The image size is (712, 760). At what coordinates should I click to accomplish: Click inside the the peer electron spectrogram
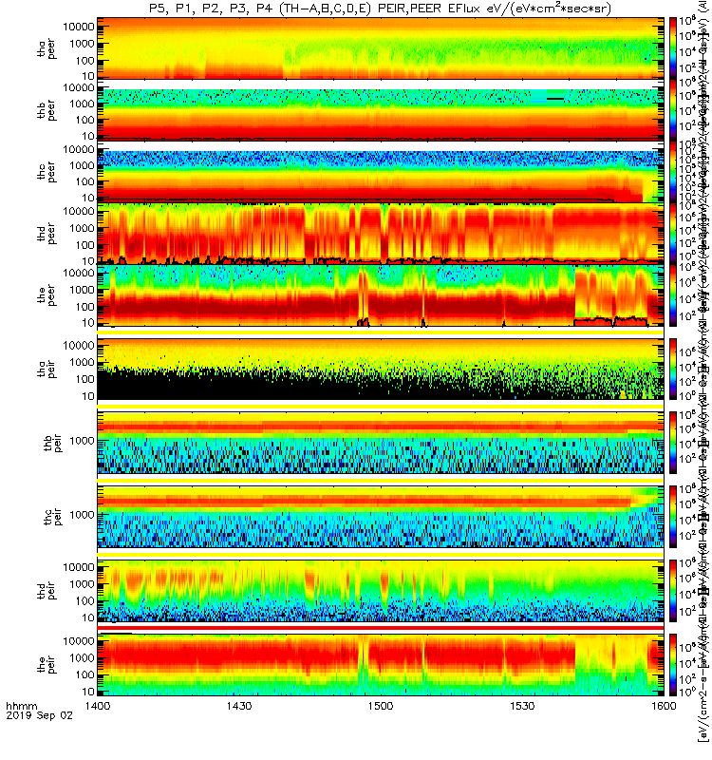381,295
